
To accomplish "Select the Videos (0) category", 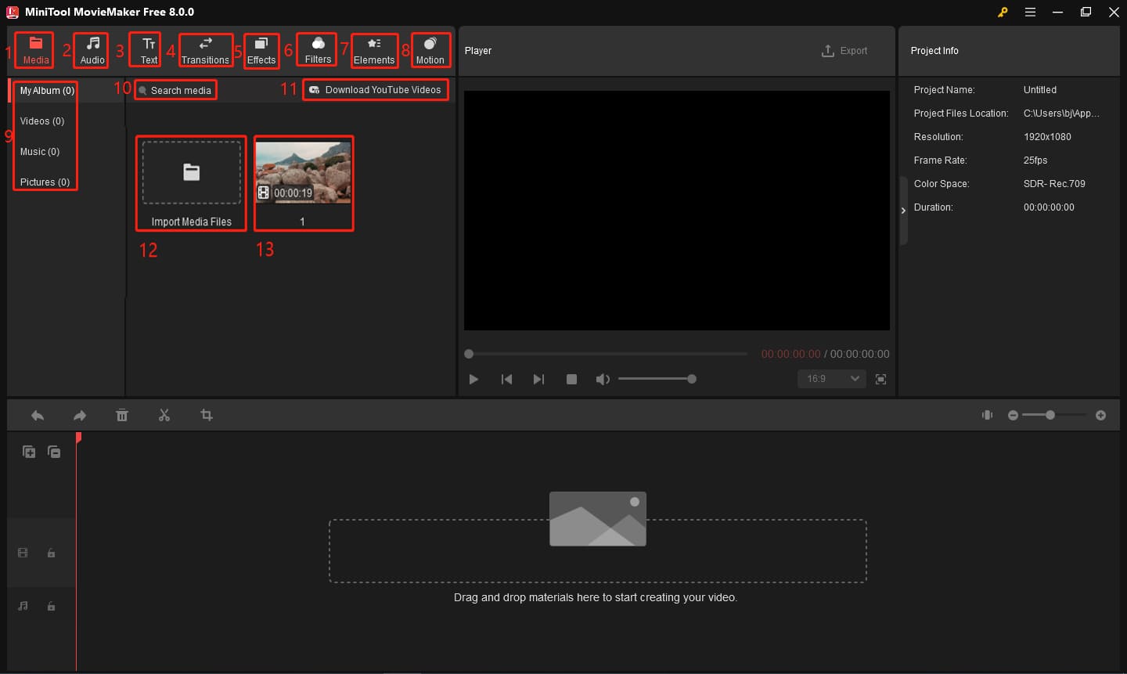I will point(42,121).
